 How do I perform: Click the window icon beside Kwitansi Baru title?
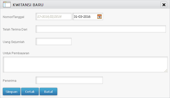(7, 4)
